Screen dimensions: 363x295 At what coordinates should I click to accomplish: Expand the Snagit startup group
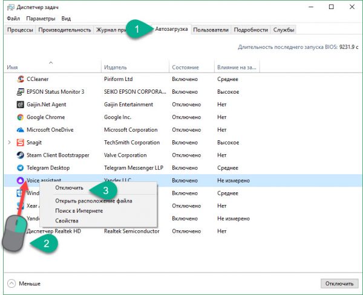tap(10, 143)
